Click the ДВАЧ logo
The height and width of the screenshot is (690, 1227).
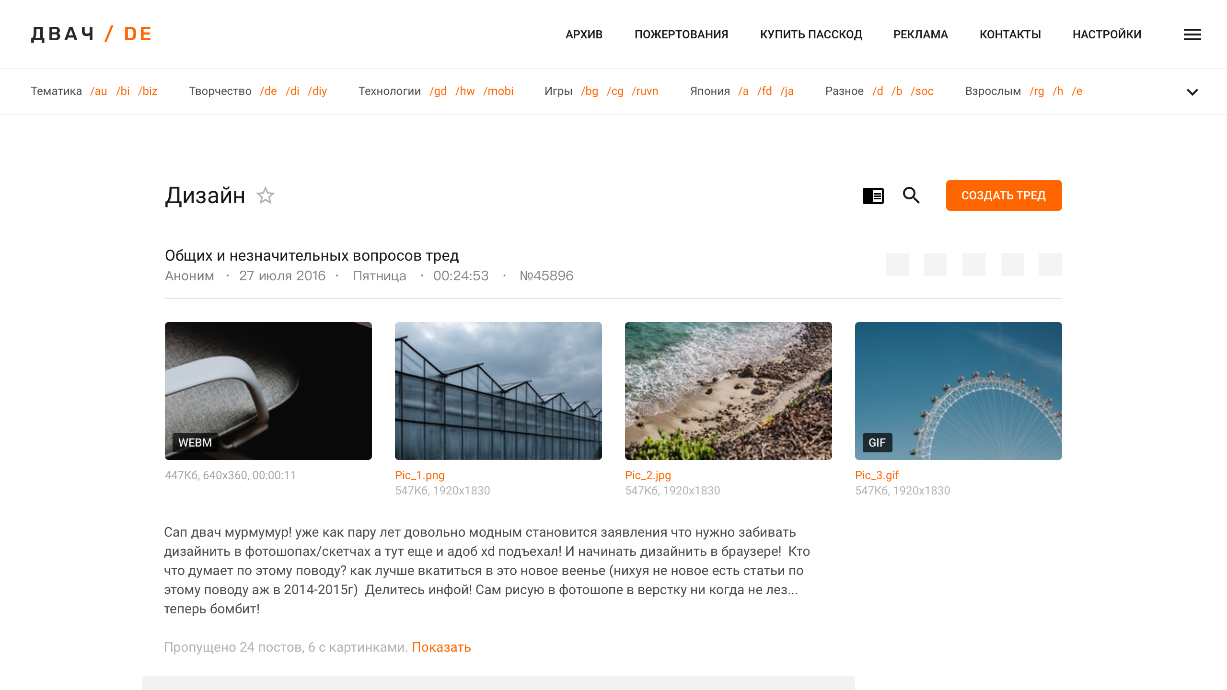point(63,34)
